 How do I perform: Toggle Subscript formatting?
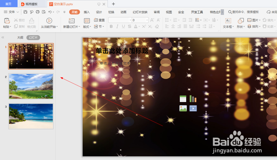click(x=150, y=27)
